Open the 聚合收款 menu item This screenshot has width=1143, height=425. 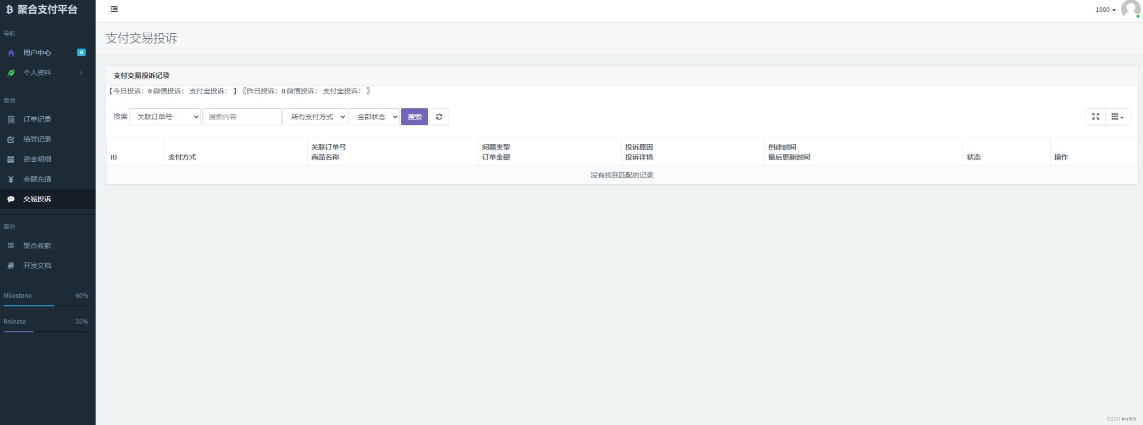37,246
